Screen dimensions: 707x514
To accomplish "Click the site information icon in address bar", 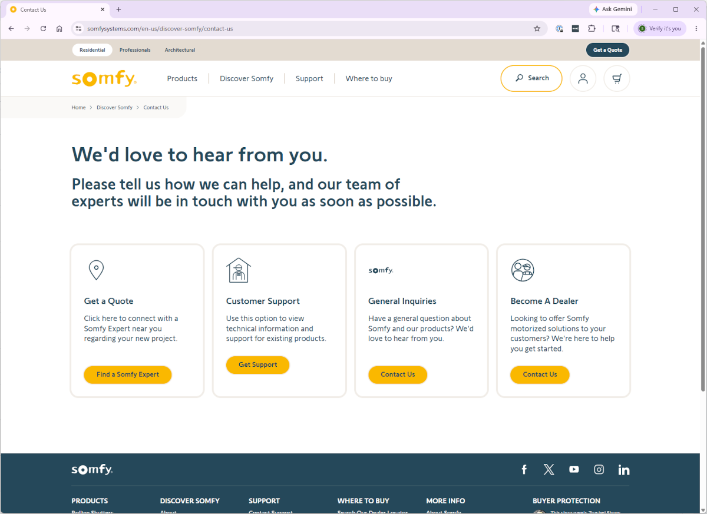I will pos(78,28).
